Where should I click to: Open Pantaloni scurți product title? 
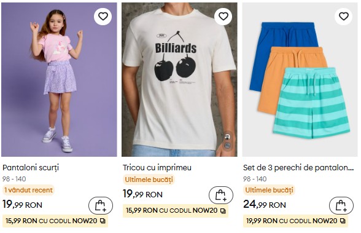click(31, 168)
